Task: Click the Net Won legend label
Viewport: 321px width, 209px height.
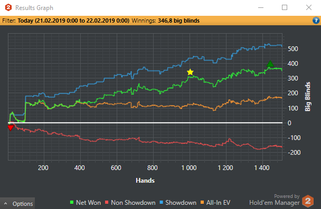Action: click(x=88, y=203)
